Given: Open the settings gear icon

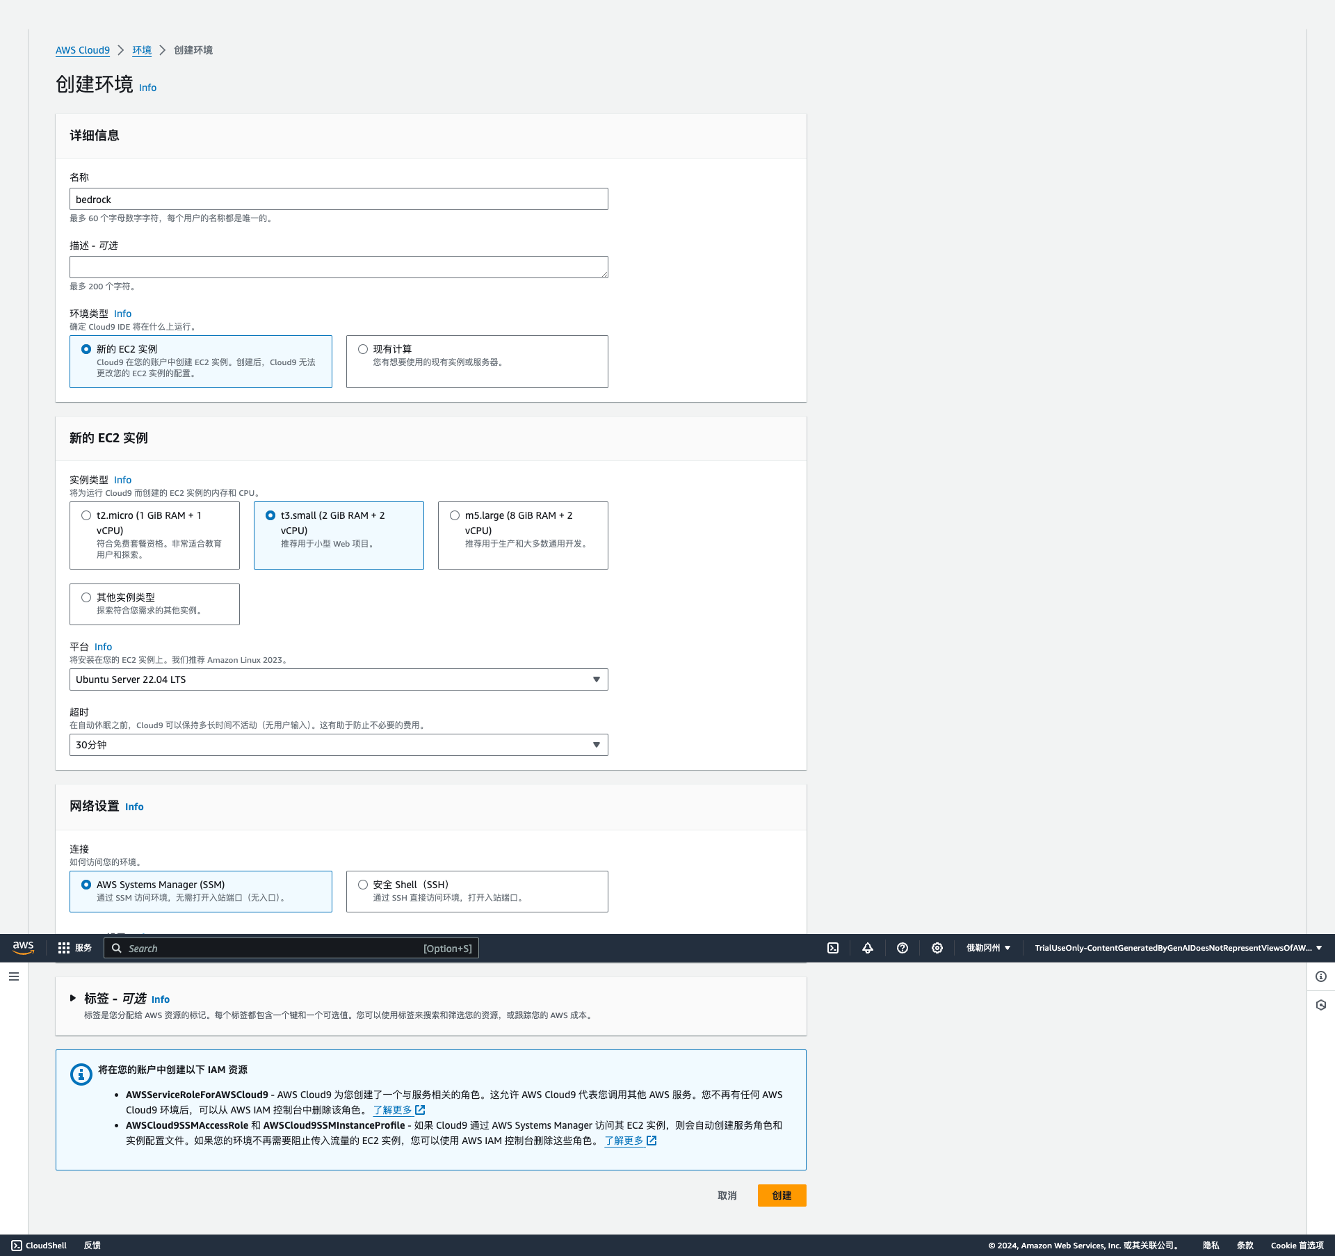Looking at the screenshot, I should point(937,948).
